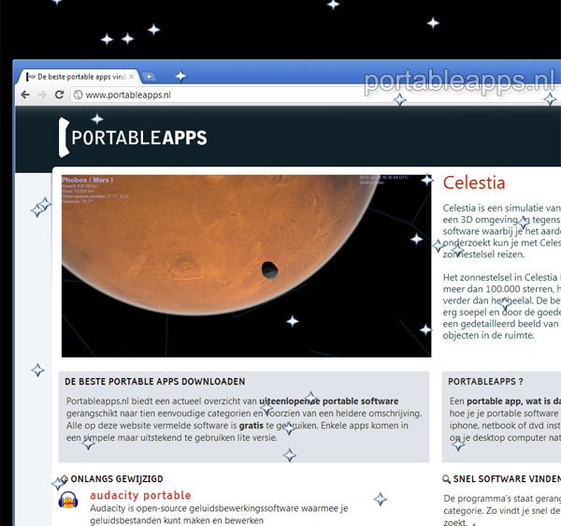Click the www.portableapps.nl address bar
Viewport: 561px width, 526px height.
tap(187, 95)
